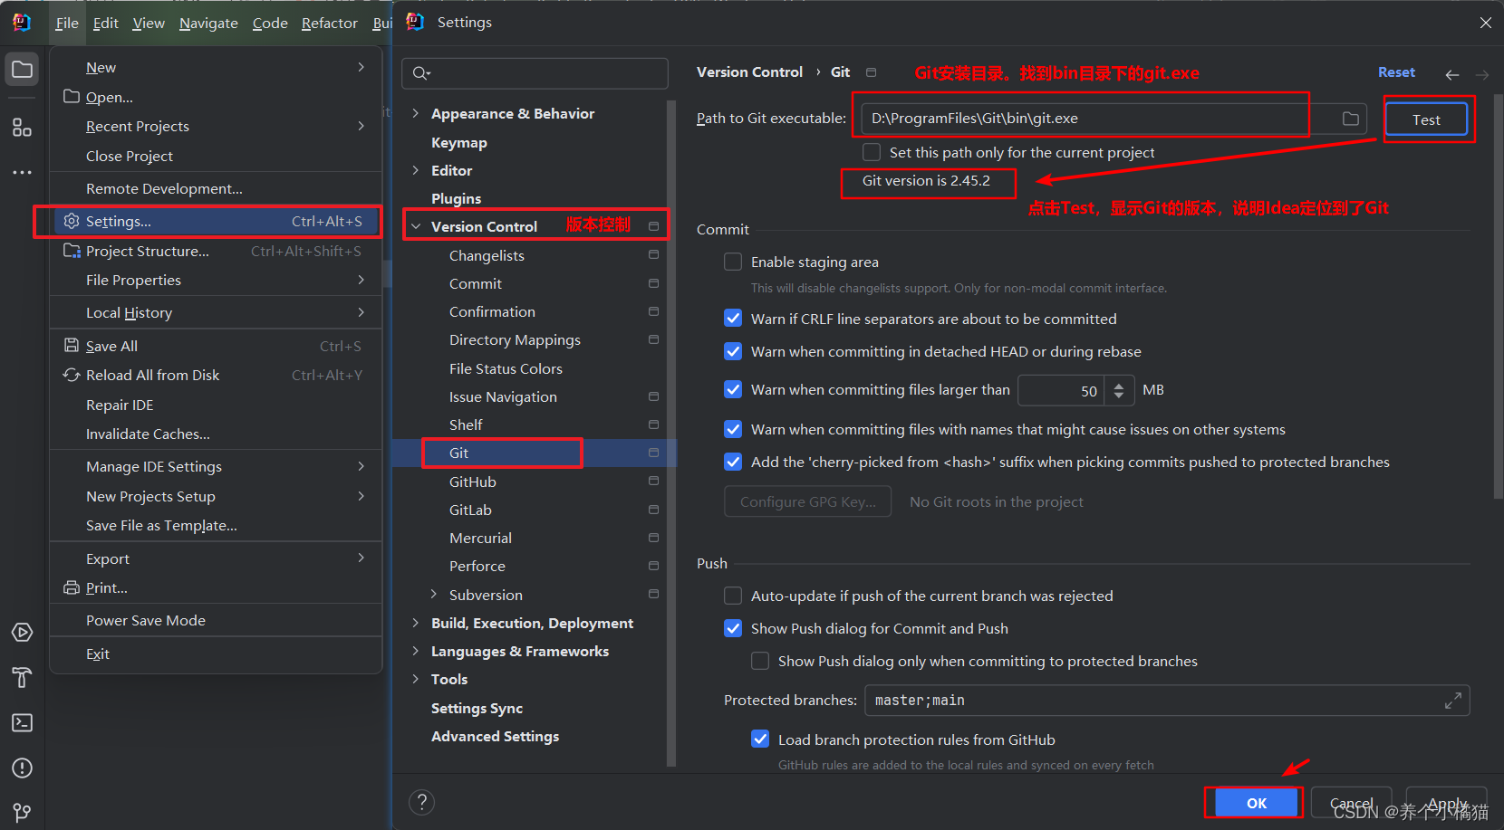Click the IntelliJ IDEA logo in the main window

pos(22,23)
